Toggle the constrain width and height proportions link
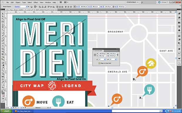 (118, 55)
